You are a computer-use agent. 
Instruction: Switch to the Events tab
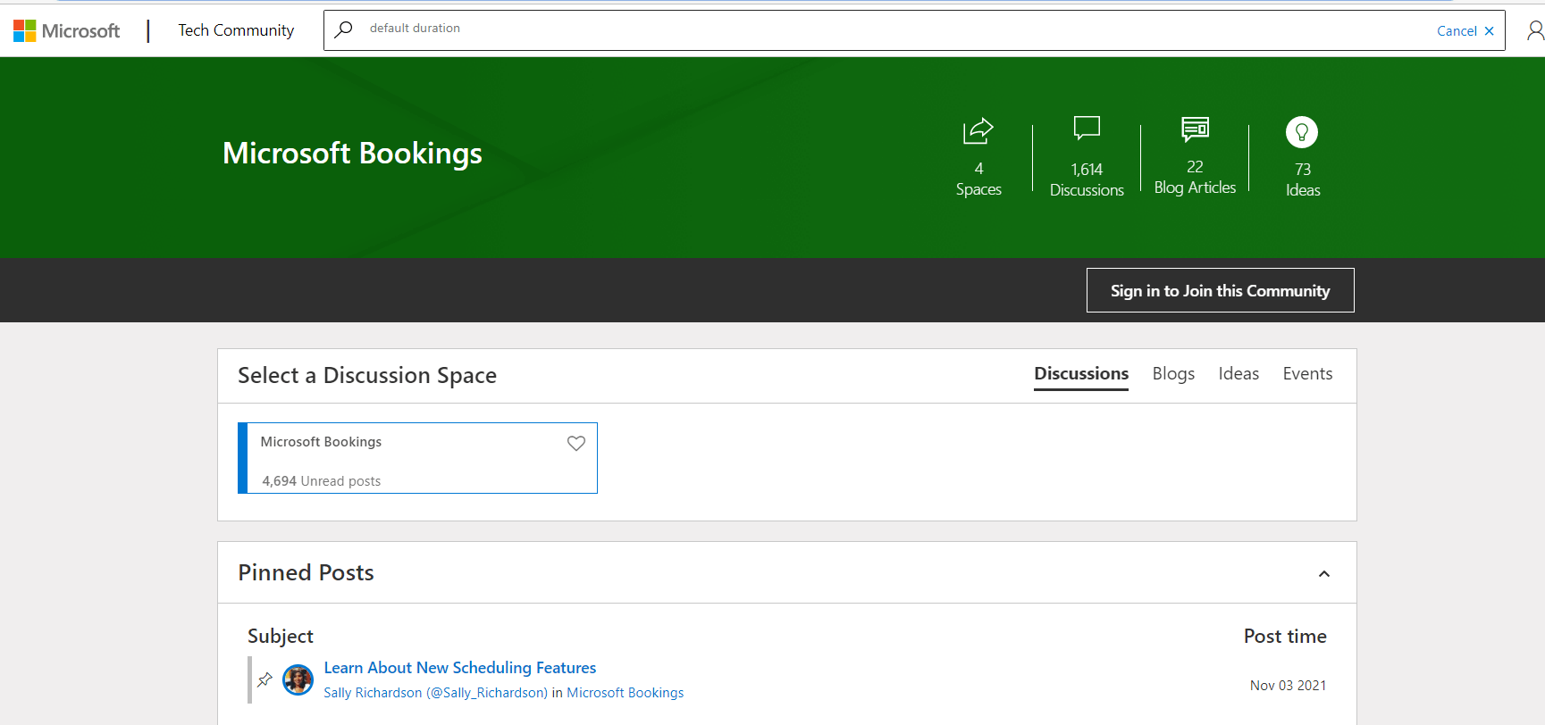tap(1307, 374)
